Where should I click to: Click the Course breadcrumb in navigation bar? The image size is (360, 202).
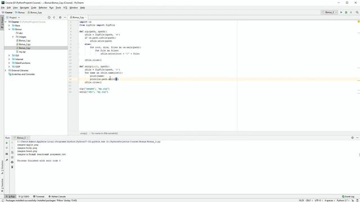7,12
